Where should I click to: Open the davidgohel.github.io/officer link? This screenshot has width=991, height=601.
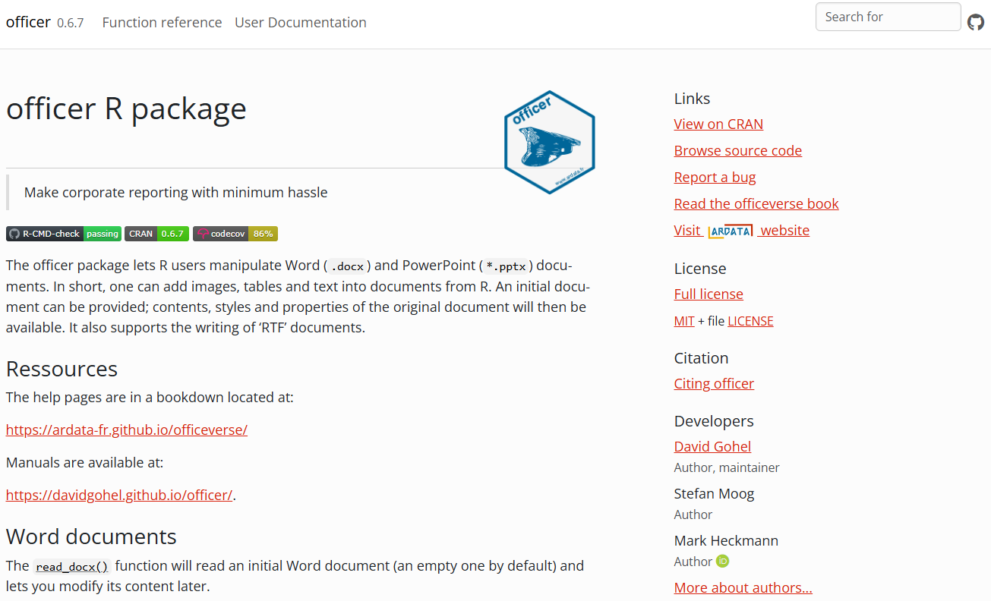pyautogui.click(x=119, y=496)
